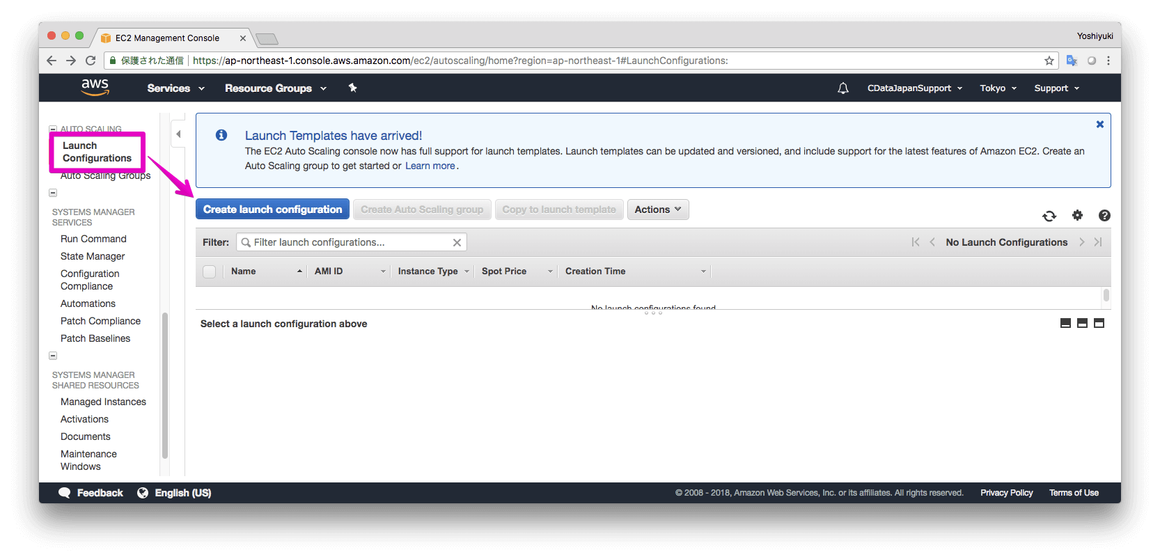Reload the browser page

coord(91,61)
